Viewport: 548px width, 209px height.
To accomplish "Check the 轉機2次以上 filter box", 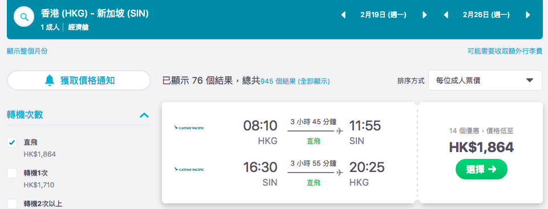I will pos(12,204).
